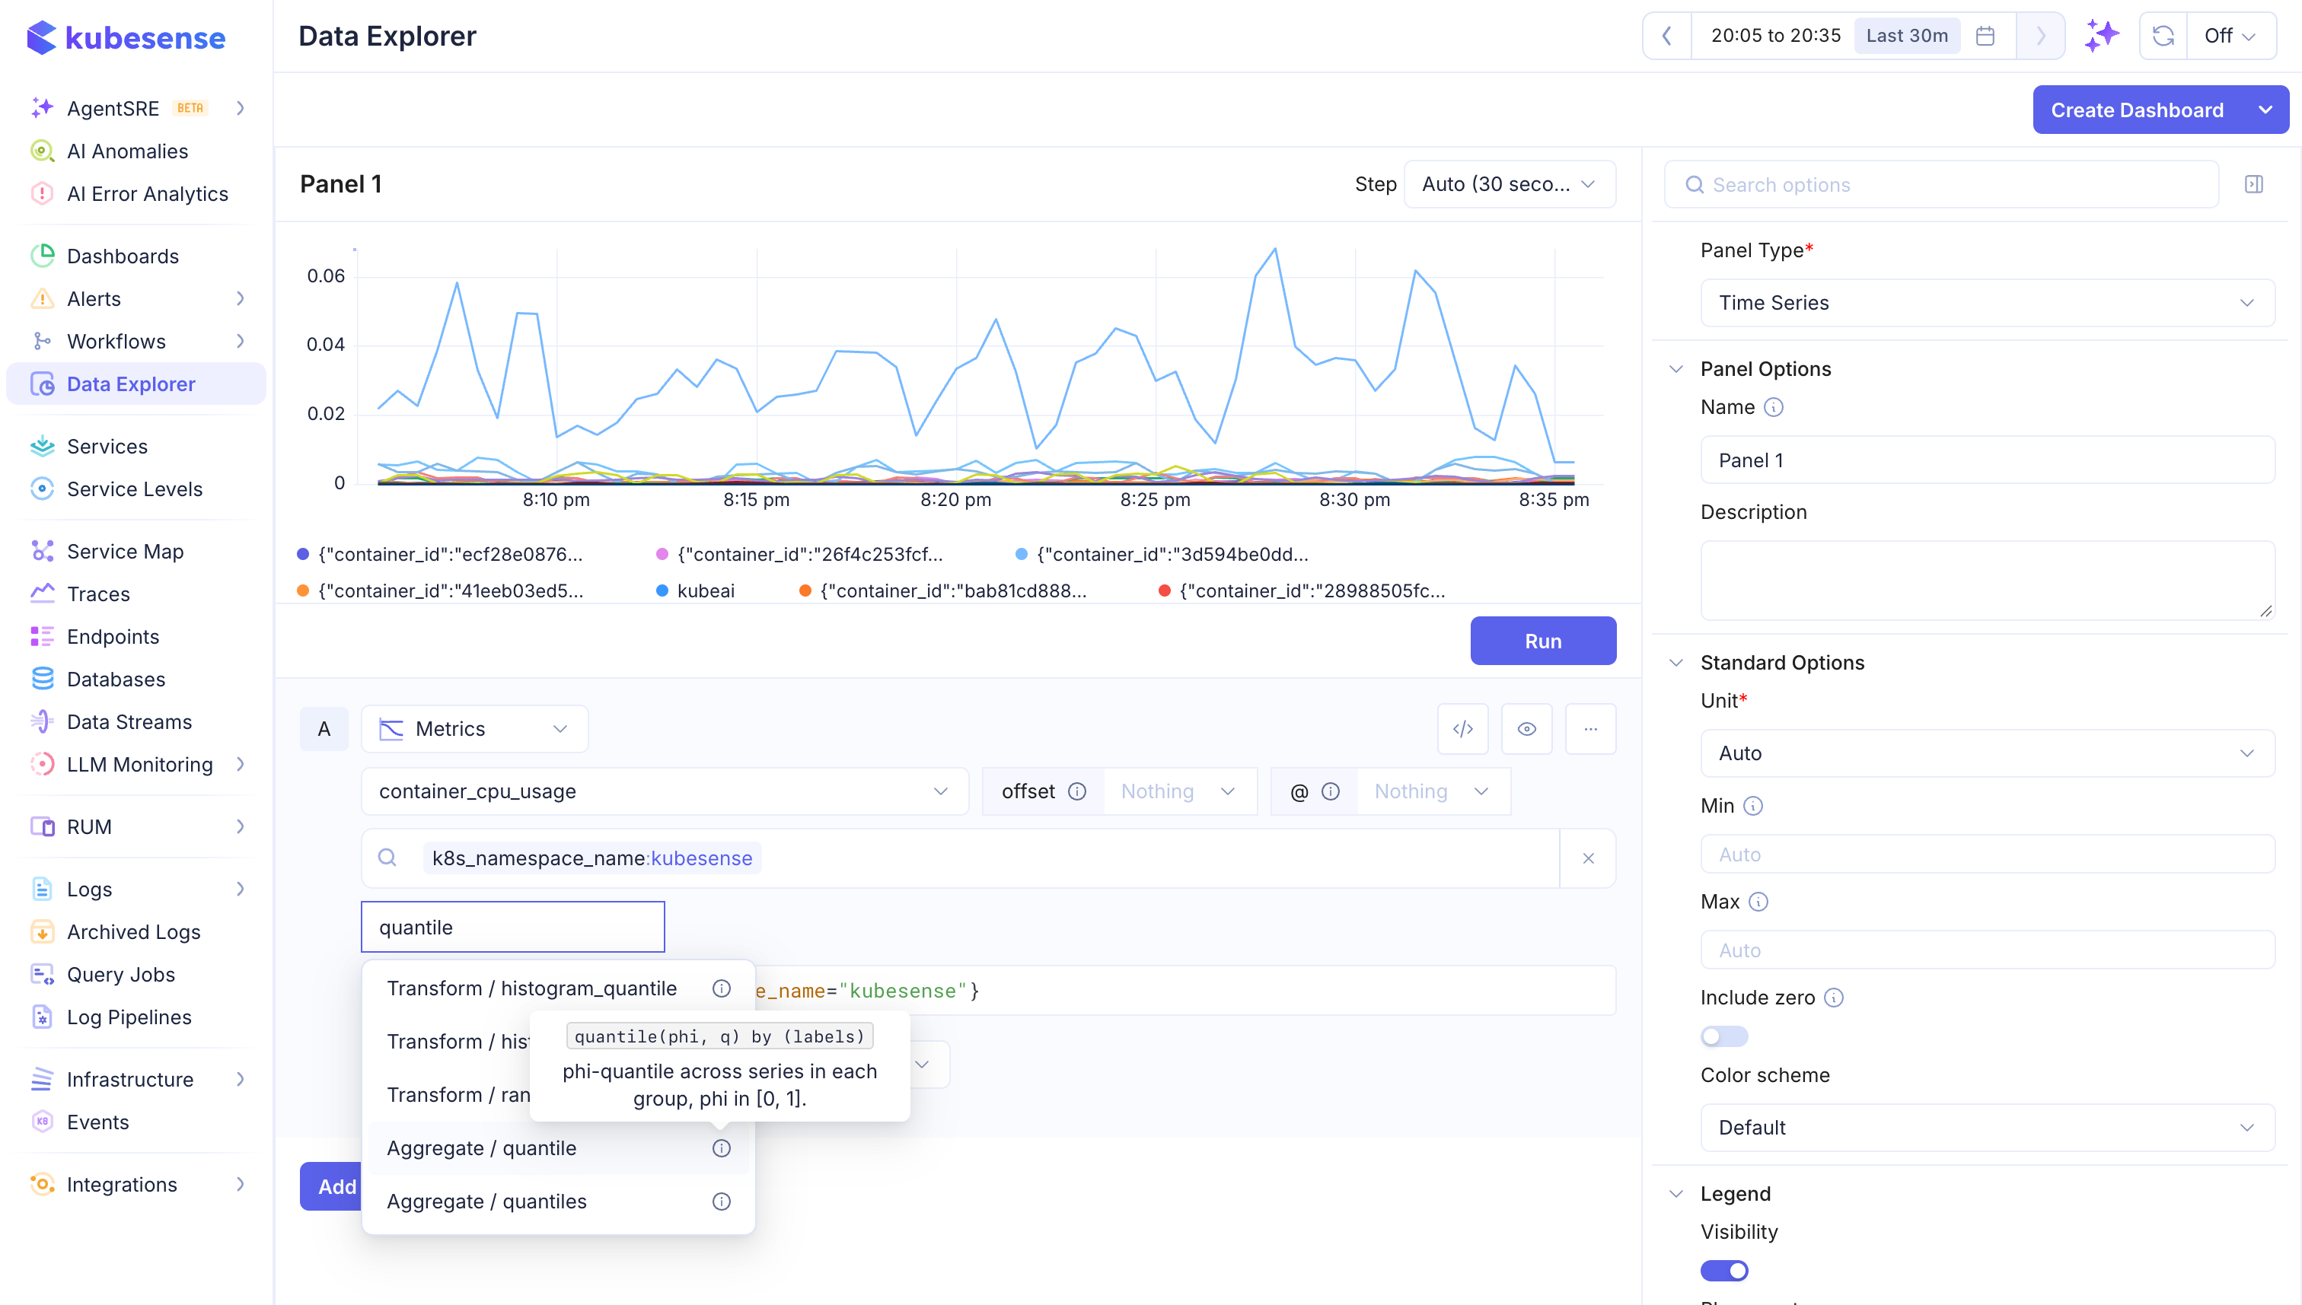The height and width of the screenshot is (1305, 2302).
Task: Clear the namespace filter with X
Action: [1587, 858]
